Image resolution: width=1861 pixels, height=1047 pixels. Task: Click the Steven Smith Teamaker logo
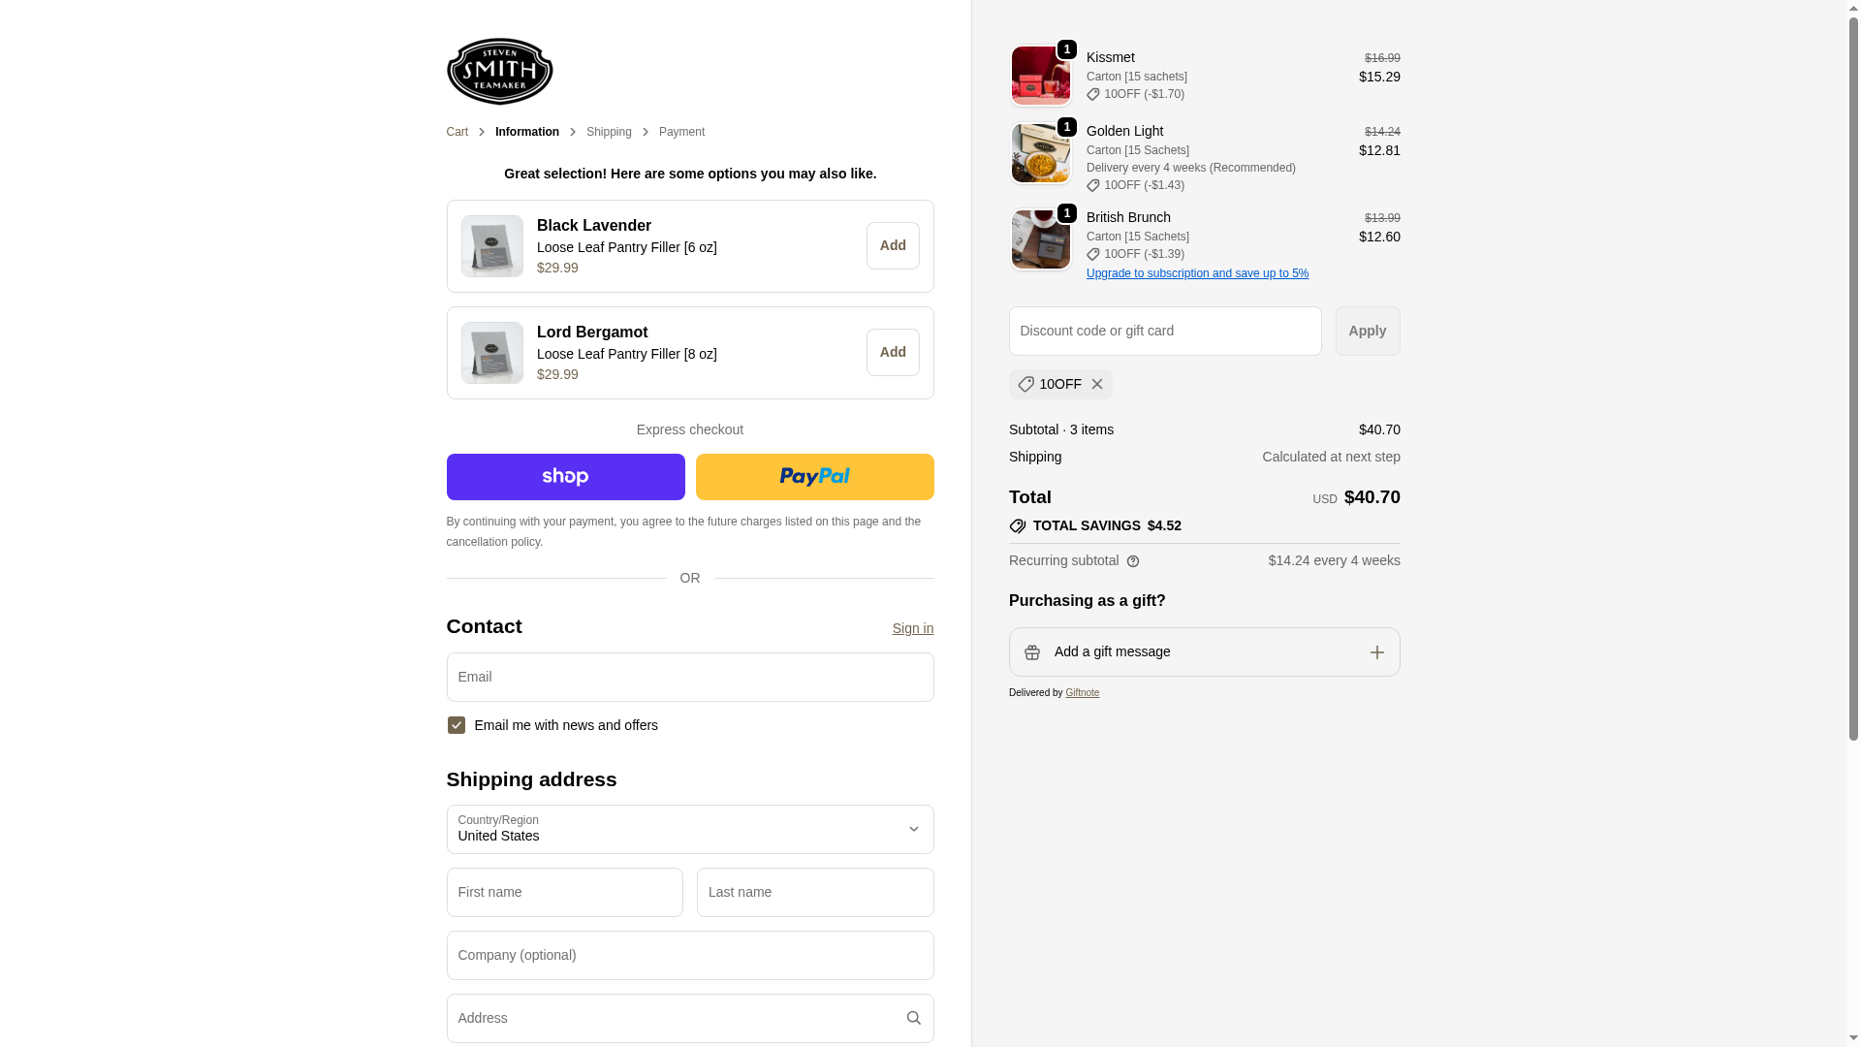(x=499, y=71)
